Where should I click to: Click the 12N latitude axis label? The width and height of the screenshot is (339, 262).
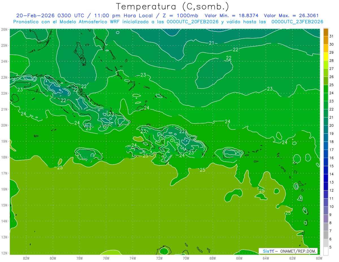4,253
